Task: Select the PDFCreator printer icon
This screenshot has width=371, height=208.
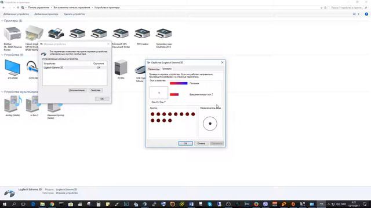Action: coord(142,34)
